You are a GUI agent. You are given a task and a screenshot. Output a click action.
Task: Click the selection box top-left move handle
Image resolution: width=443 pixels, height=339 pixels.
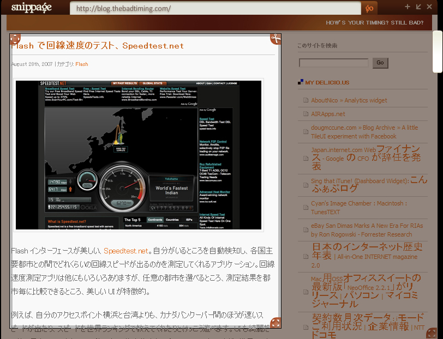click(15, 39)
